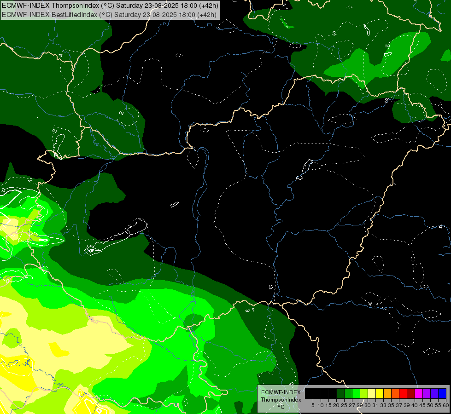Click the ThompsonIndex label in the legend
The width and height of the screenshot is (451, 414).
click(281, 400)
